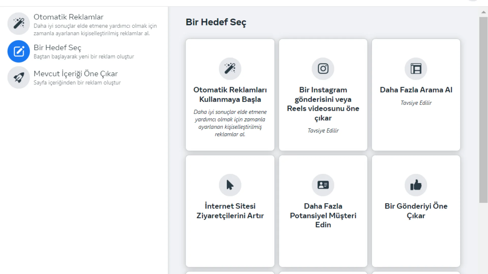This screenshot has height=274, width=488.
Task: Choose Mevcut İçeriği Öne Çıkar in sidebar
Action: (x=76, y=74)
